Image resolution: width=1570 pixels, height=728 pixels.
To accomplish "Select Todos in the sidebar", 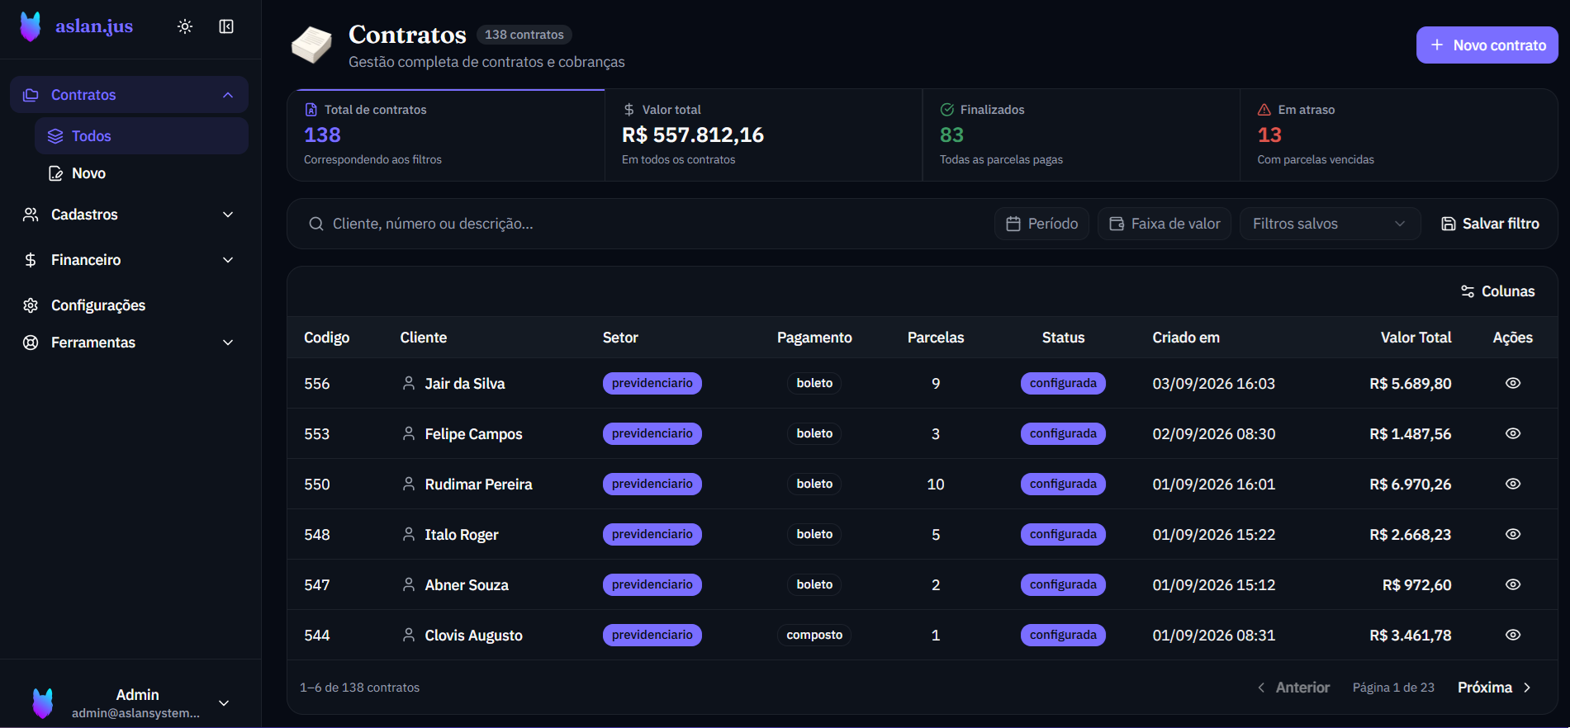I will (141, 136).
